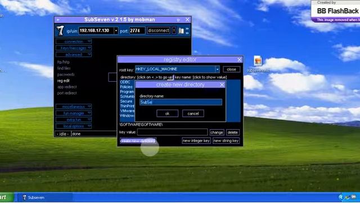This screenshot has height=203, width=360.
Task: Open the root key HKEY_LOCAL_MACHINE dropdown
Action: click(x=217, y=69)
